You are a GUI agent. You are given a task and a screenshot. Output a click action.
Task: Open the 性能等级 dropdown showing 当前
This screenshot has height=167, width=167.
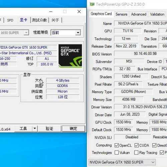click(x=66, y=33)
